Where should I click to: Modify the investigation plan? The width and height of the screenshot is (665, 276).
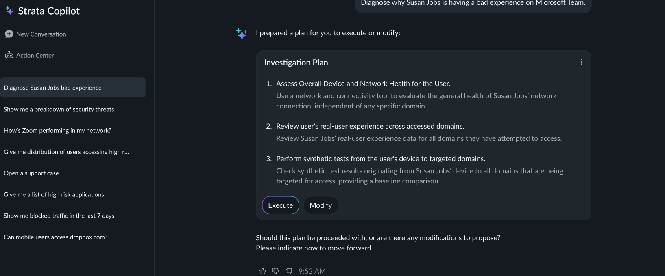tap(321, 205)
